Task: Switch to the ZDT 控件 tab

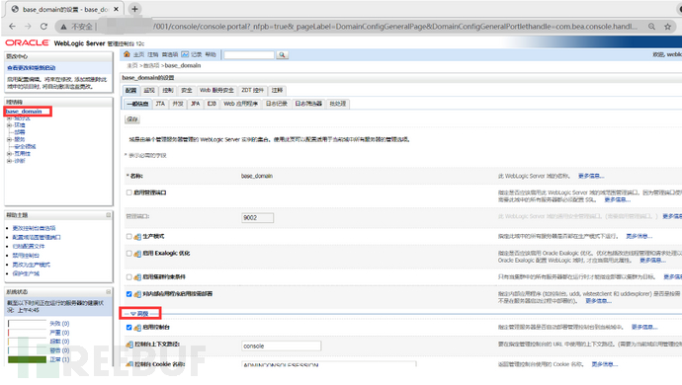Action: tap(253, 91)
